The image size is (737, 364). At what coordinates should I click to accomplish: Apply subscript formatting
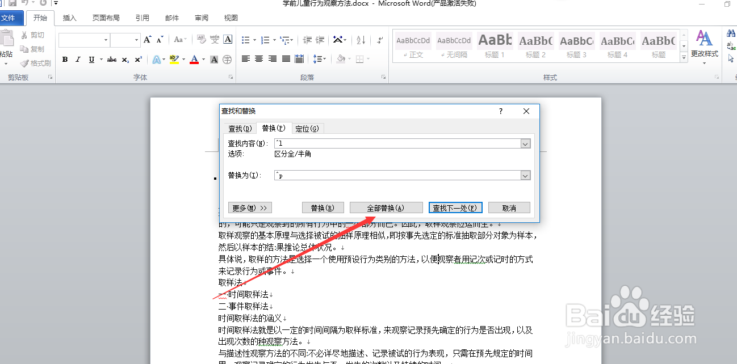point(125,60)
